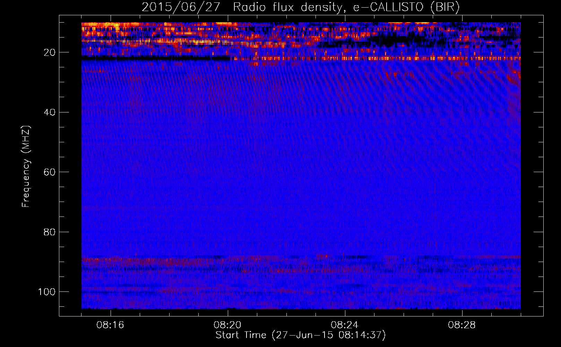Click the 80 MHz frequency tick label

[50, 232]
